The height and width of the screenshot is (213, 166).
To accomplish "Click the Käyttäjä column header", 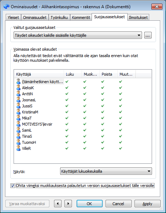I will click(x=39, y=74).
